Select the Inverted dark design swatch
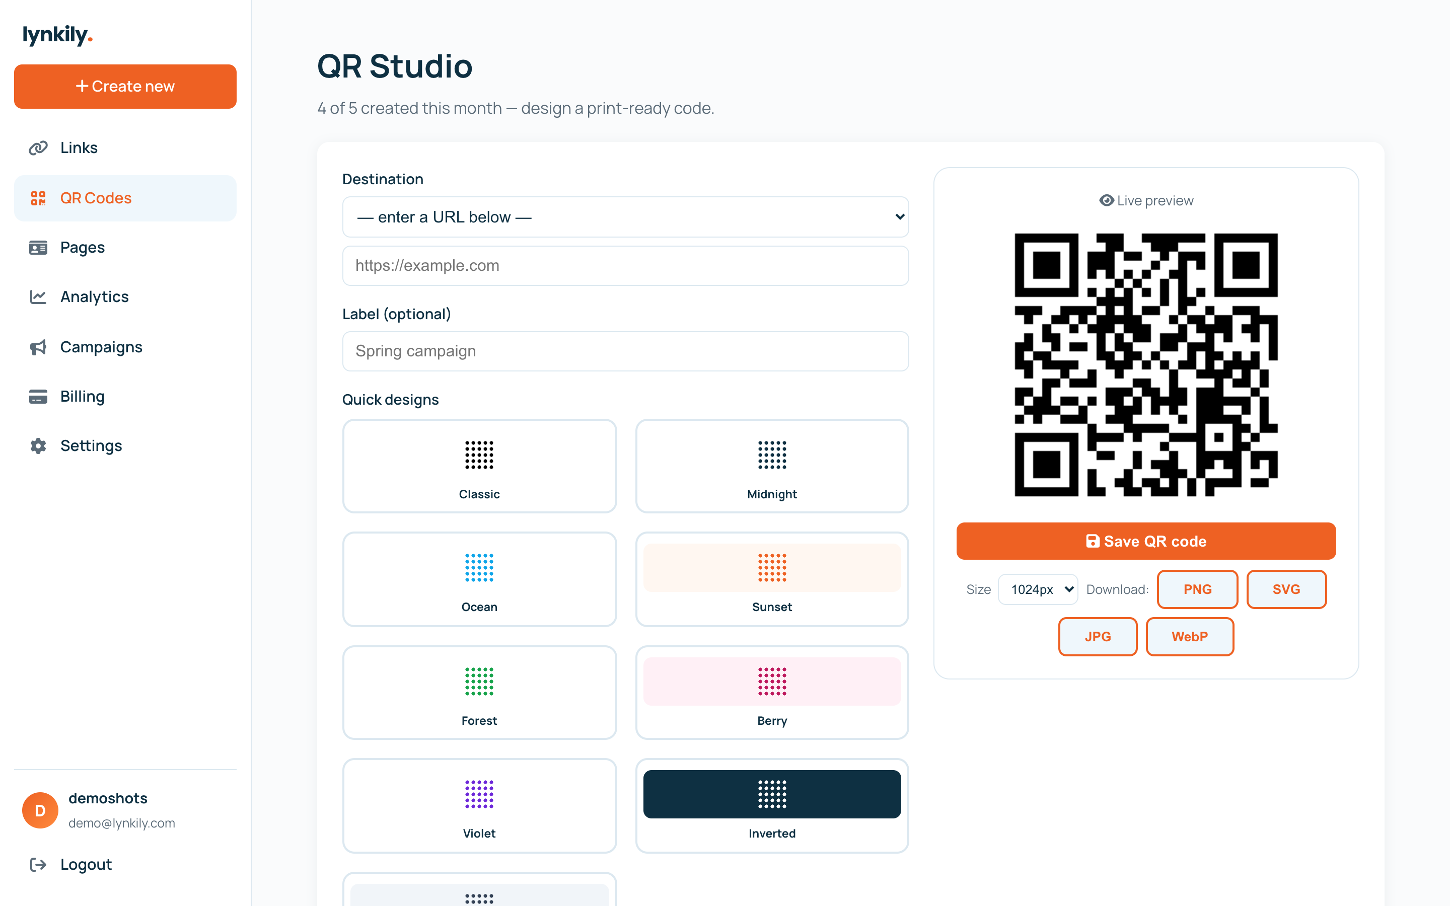Viewport: 1450px width, 906px height. click(772, 794)
